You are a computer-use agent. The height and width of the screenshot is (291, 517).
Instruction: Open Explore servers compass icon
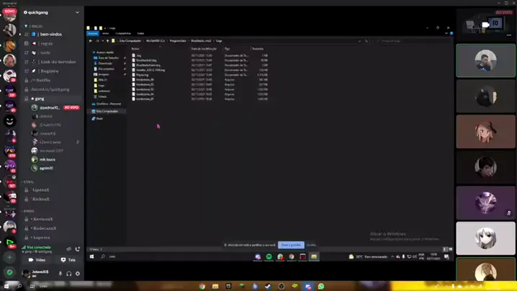click(9, 272)
